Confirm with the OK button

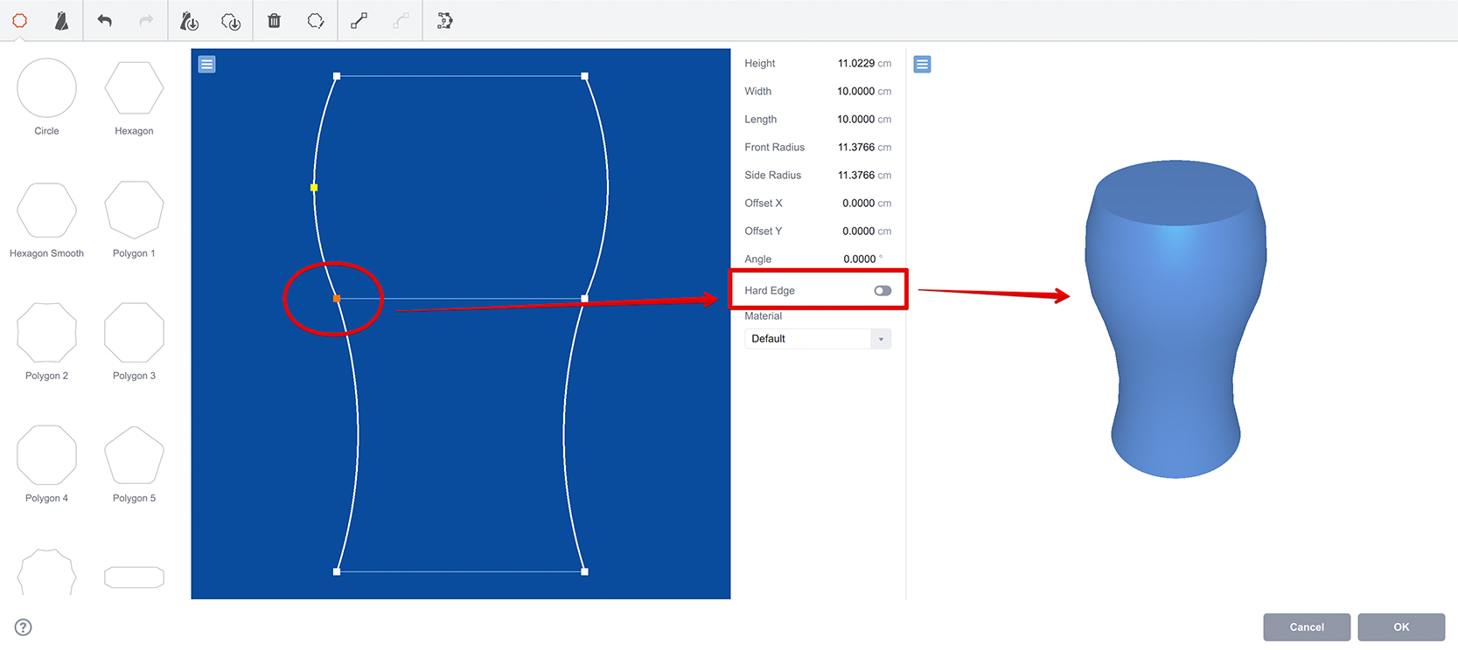pos(1401,627)
